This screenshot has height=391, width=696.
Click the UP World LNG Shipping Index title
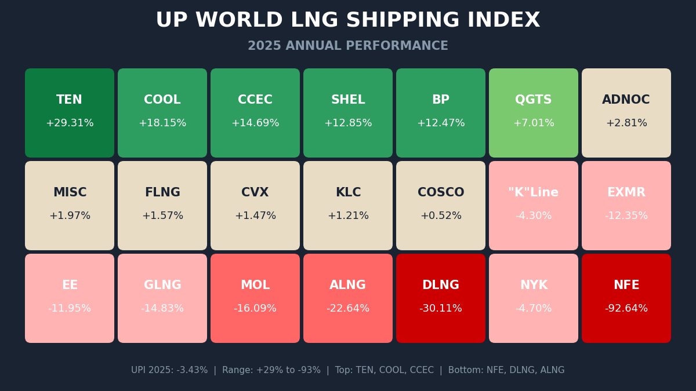click(x=348, y=21)
